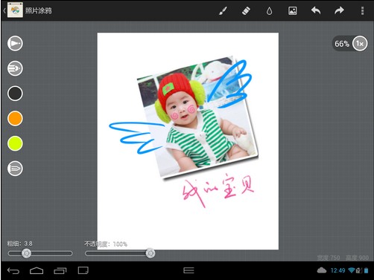Click the 不透明度 opacity slider handle

point(150,253)
